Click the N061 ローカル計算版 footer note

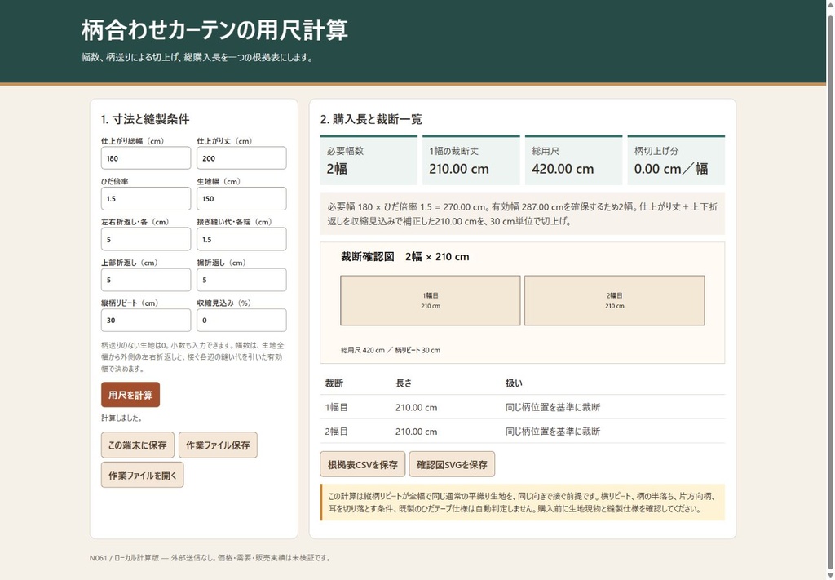tap(210, 558)
